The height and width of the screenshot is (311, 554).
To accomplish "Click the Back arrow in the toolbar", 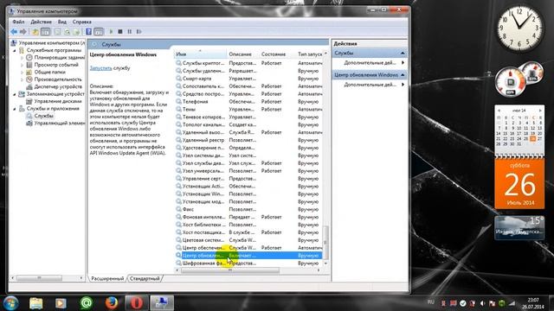I will (x=14, y=32).
